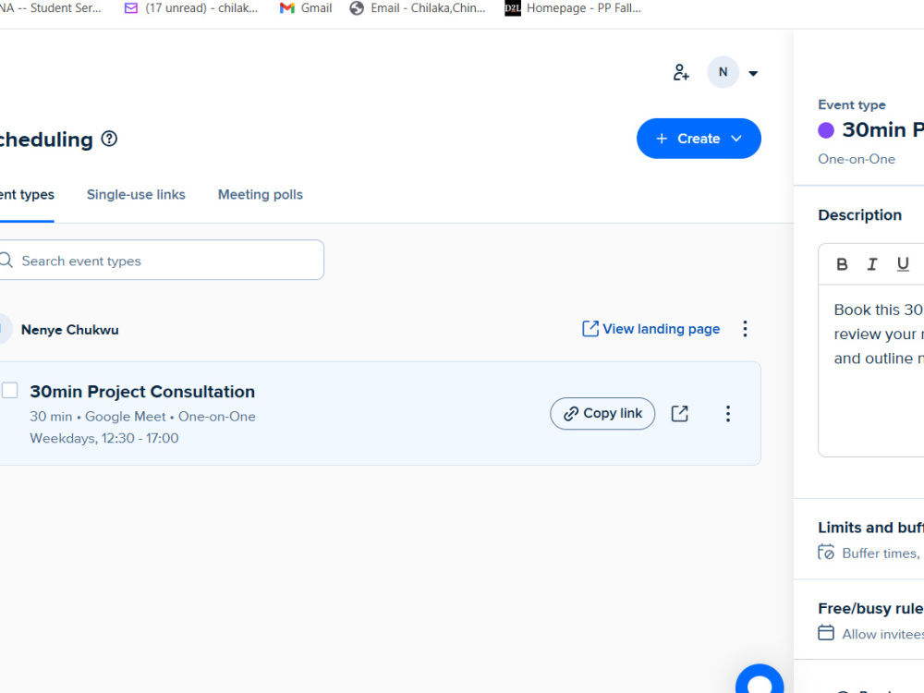The image size is (924, 693).
Task: Click the view landing page arrow icon
Action: click(590, 329)
